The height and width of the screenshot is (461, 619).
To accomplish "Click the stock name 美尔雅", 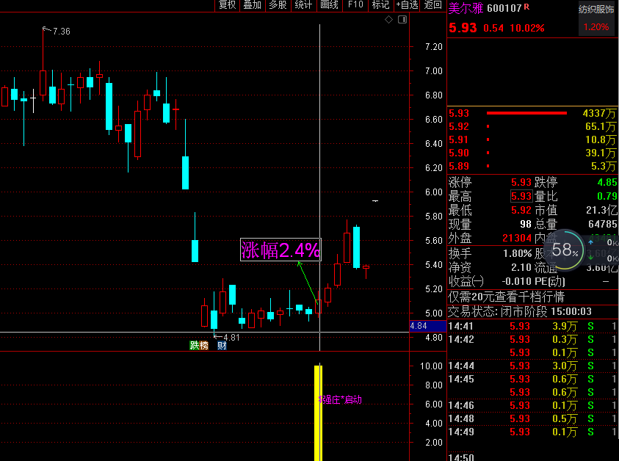I will (x=466, y=8).
